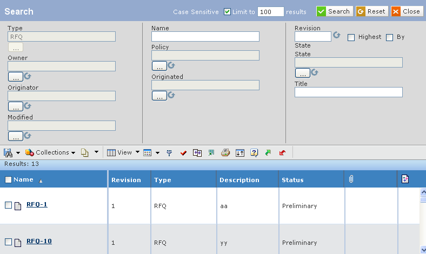
Task: Toggle the Limit to results checkbox
Action: [227, 12]
